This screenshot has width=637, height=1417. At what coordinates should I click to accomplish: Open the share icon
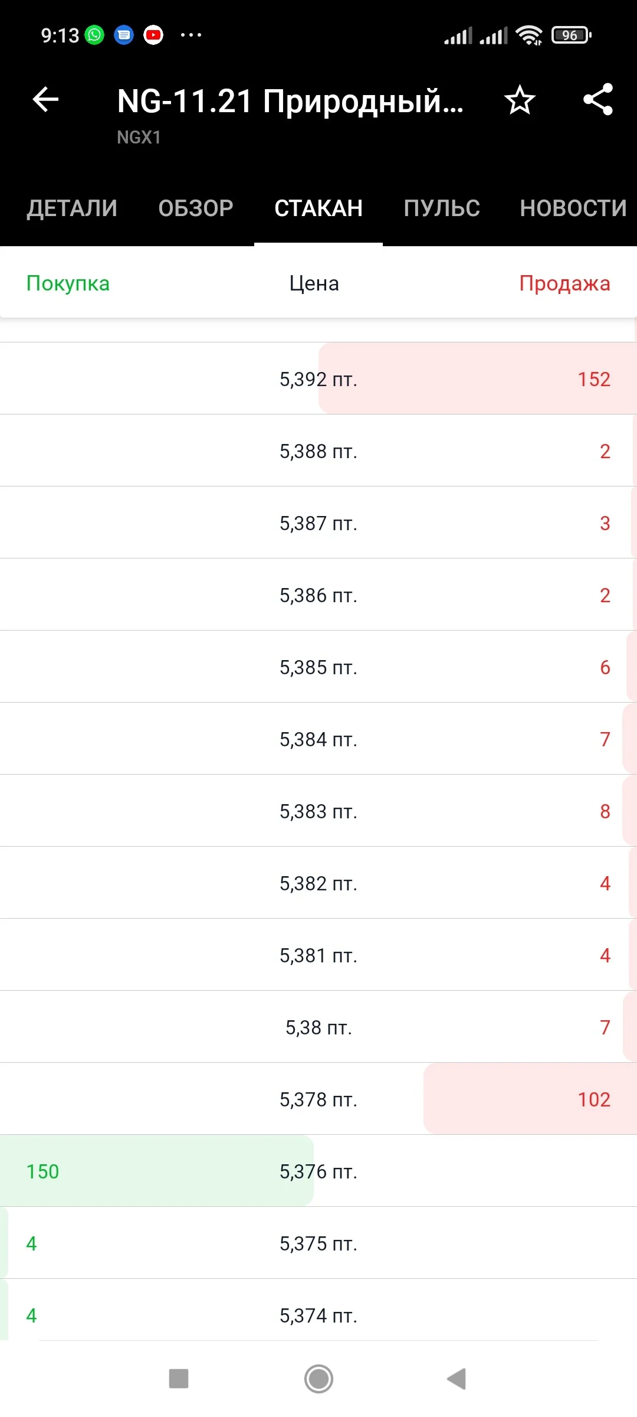click(x=598, y=99)
